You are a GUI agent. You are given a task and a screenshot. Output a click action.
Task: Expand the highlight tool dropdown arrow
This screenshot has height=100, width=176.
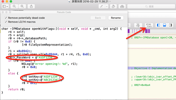pos(107,7)
